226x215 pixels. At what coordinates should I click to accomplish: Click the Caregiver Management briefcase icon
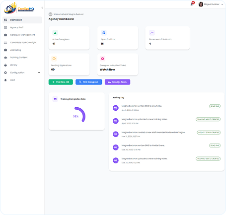5,35
